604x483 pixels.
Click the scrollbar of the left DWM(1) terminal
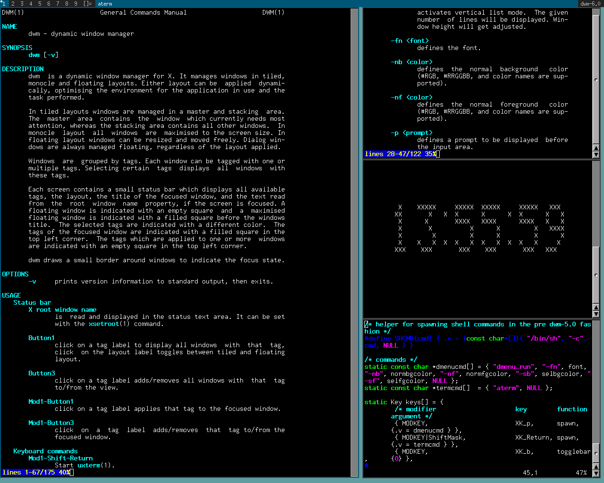(x=354, y=242)
